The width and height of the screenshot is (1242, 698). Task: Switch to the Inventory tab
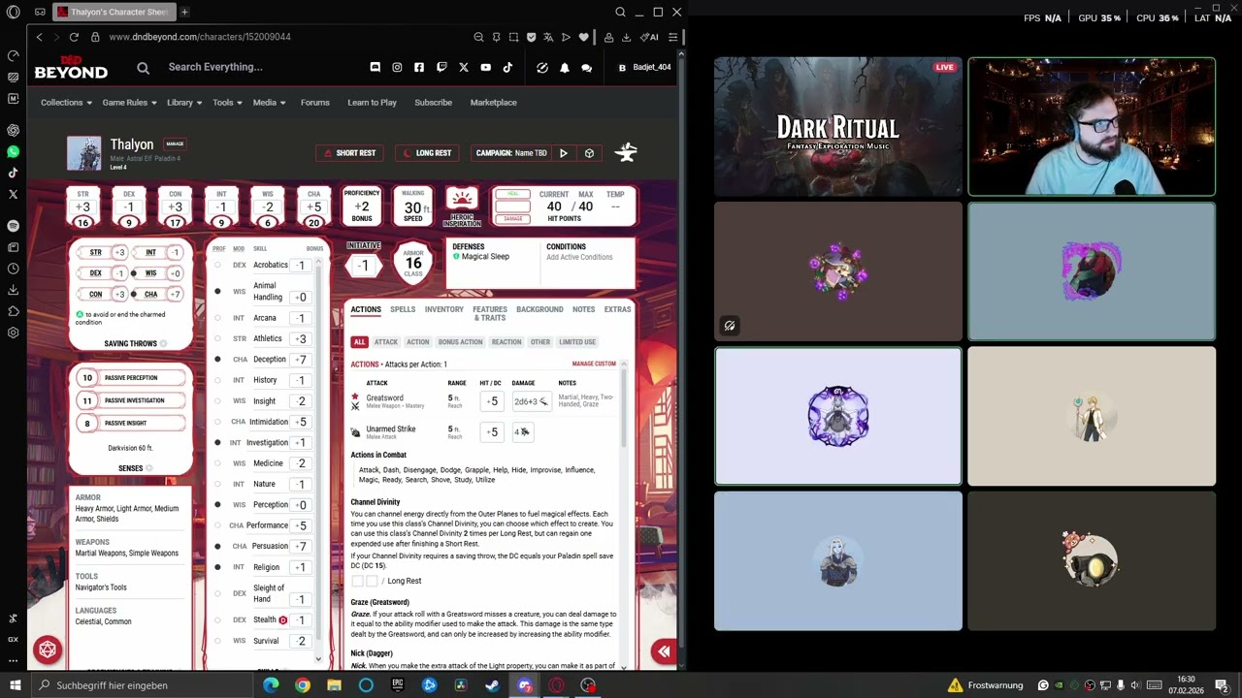(443, 309)
